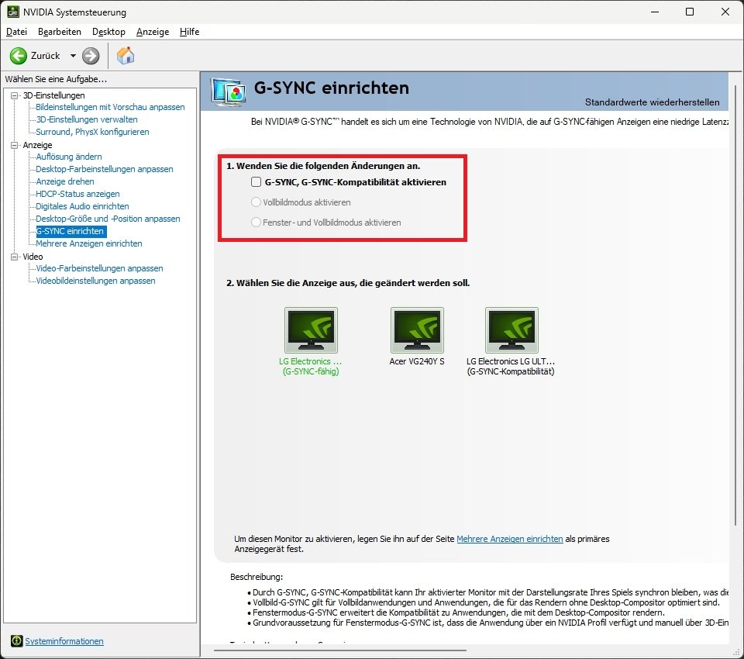Image resolution: width=744 pixels, height=659 pixels.
Task: Open Videobildeinstellungen anpassen
Action: click(96, 281)
